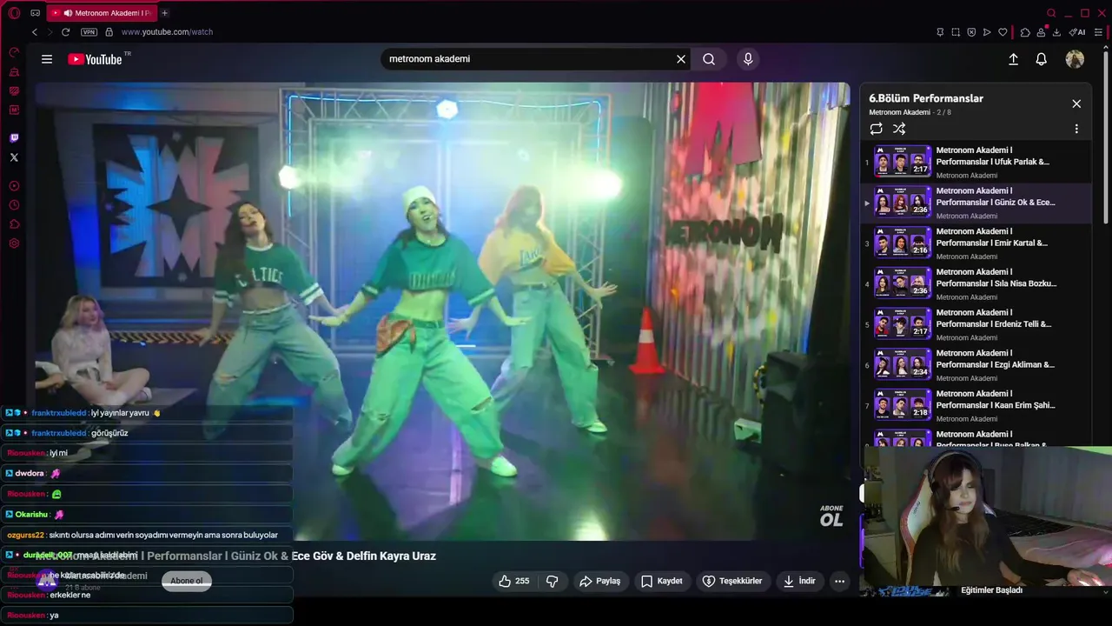Like the video with 255 likes
This screenshot has width=1112, height=626.
click(x=513, y=581)
